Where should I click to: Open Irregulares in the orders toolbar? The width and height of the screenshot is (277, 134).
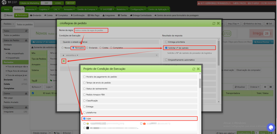[109, 15]
